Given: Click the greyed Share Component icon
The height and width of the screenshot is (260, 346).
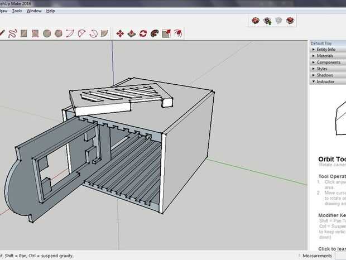Looking at the screenshot, I should tap(279, 21).
